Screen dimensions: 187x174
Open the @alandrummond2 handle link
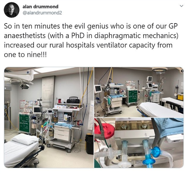[42, 13]
